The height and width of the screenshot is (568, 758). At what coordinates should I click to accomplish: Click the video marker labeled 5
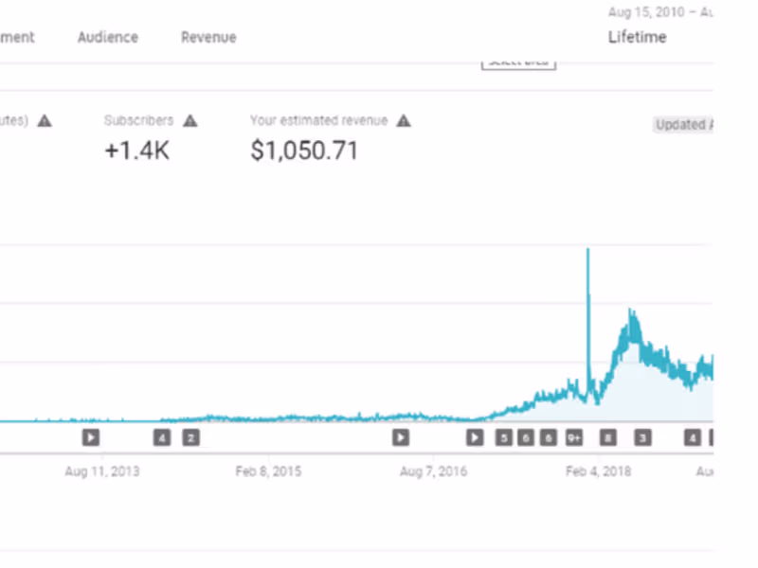503,437
